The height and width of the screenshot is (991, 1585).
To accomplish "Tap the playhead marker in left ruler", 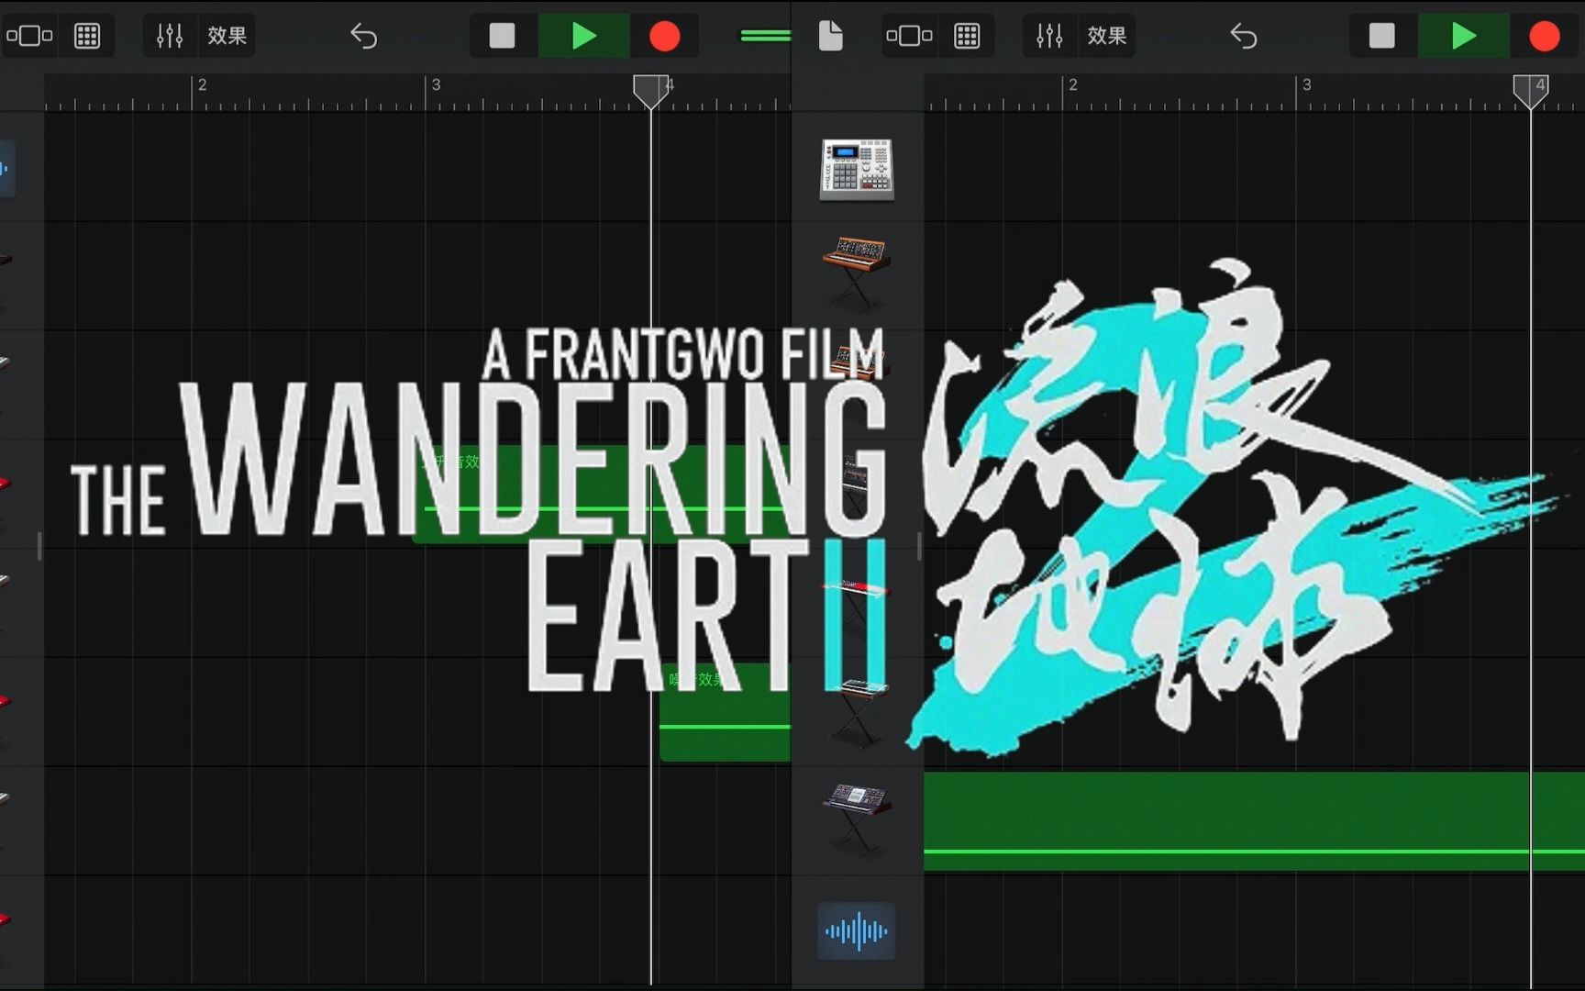I will point(651,92).
